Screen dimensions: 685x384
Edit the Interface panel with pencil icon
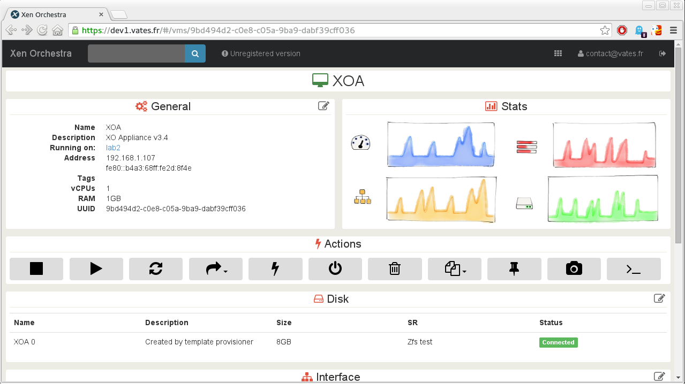tap(659, 377)
